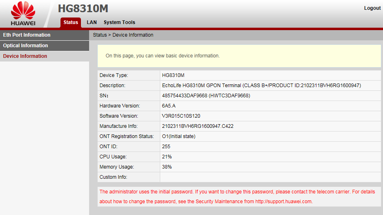Click the ONT ID value 255
Viewport: 383px width, 215px height.
(166, 147)
